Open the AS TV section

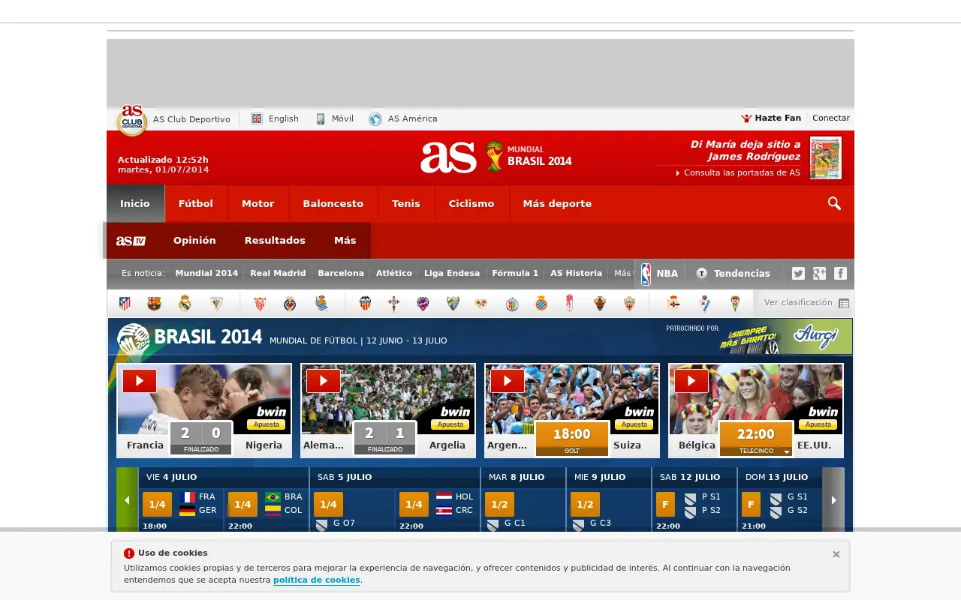coord(131,241)
